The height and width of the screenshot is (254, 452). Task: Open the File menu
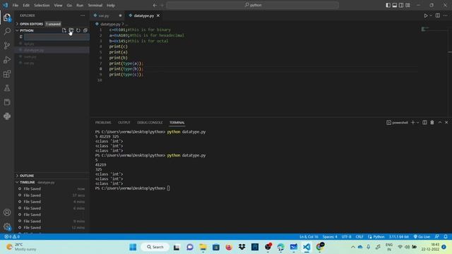(16, 5)
